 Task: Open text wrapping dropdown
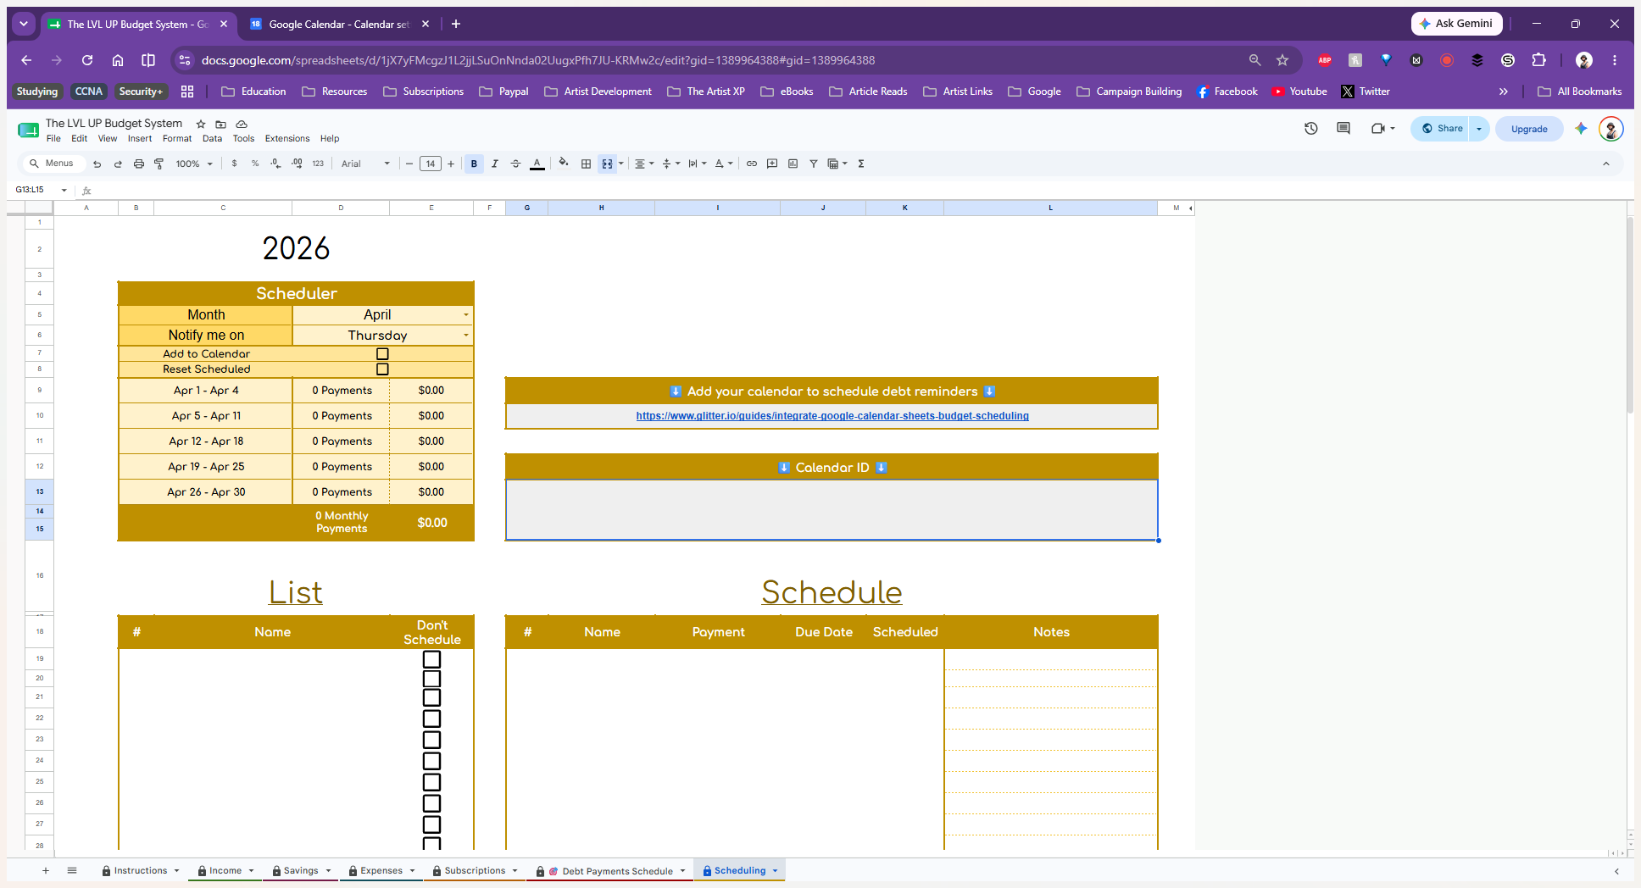pos(697,164)
